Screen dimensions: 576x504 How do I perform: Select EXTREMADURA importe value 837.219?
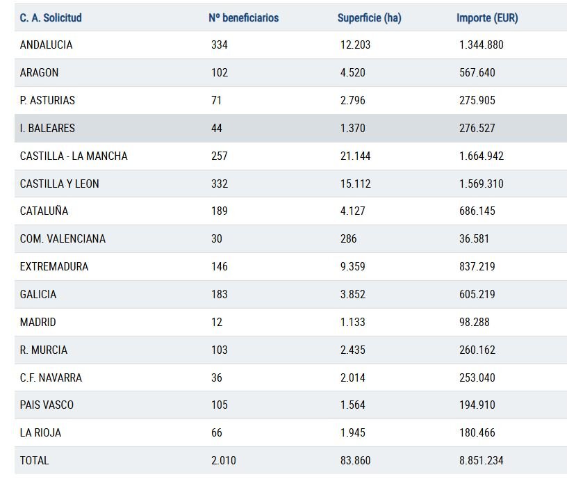pyautogui.click(x=477, y=266)
